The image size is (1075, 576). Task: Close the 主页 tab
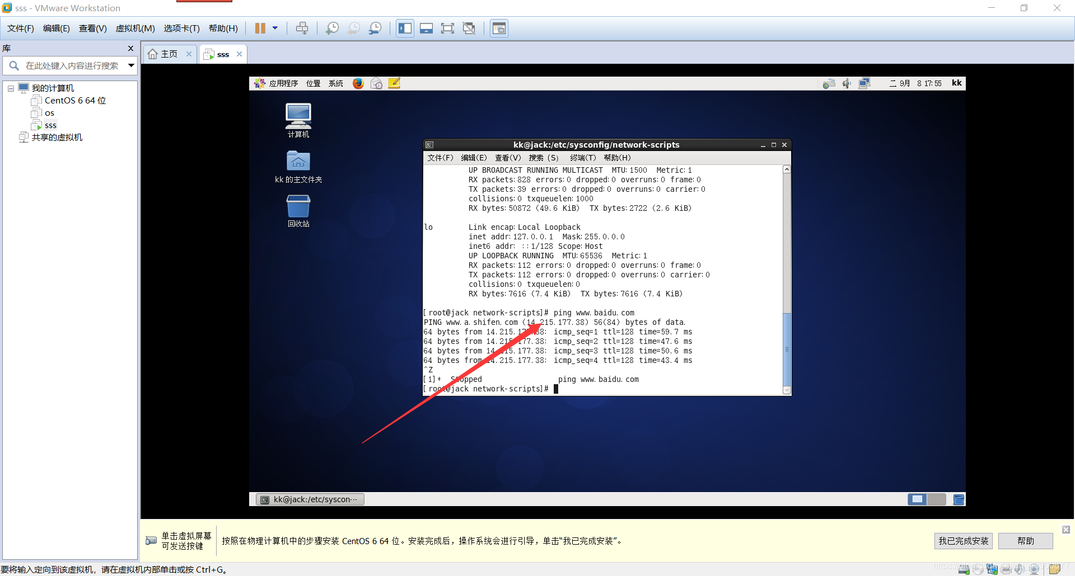click(x=189, y=54)
